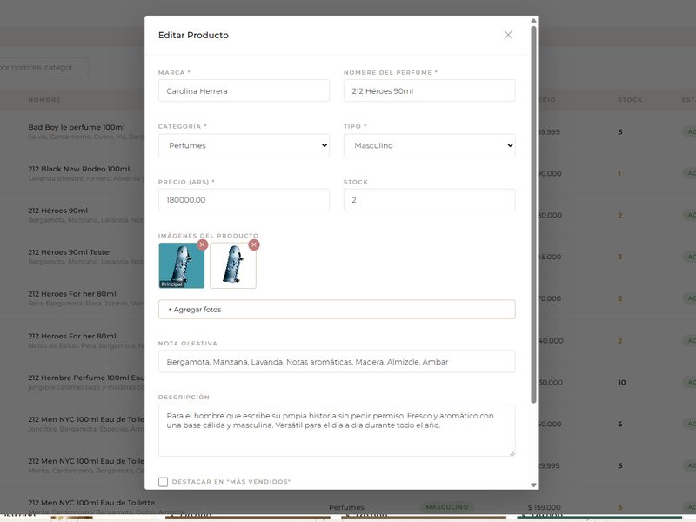Select the white-background bottle thumbnail
This screenshot has width=696, height=522.
click(x=233, y=265)
